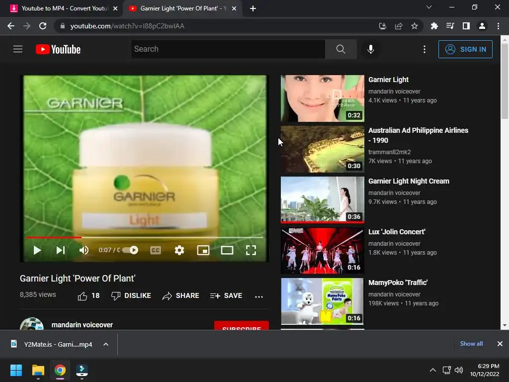Open downloaded Y2Mate.is Garni mp4 file
Viewport: 509px width, 382px height.
(52, 344)
